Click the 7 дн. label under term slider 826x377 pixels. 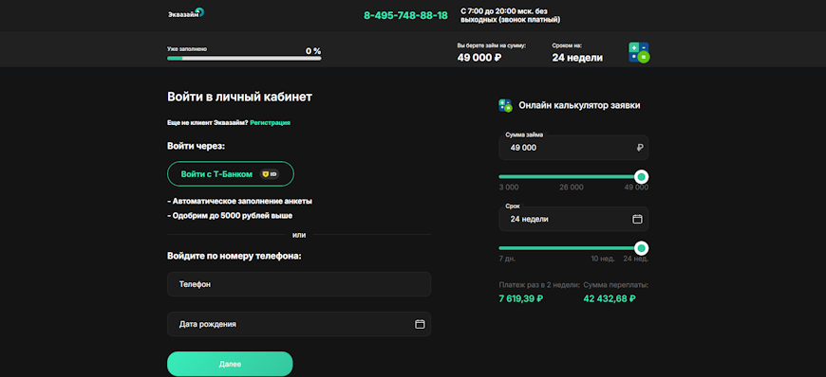coord(507,259)
